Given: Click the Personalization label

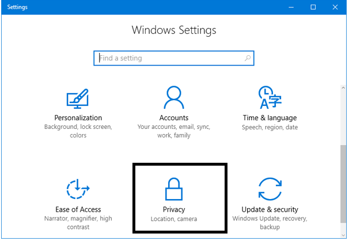Looking at the screenshot, I should point(78,117).
